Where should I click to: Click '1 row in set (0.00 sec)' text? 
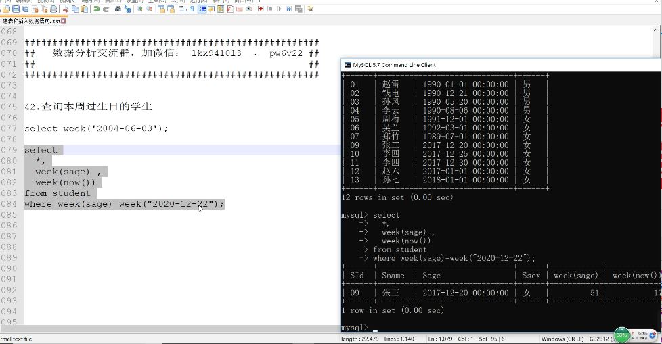coord(392,310)
